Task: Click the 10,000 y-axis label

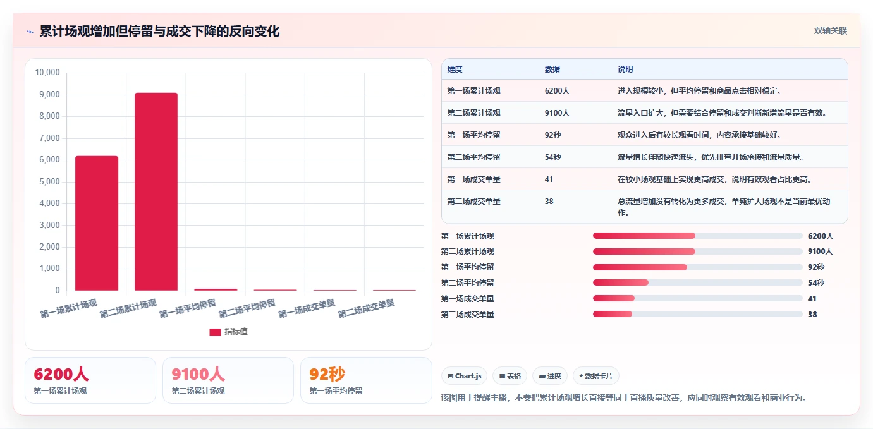Action: point(47,73)
